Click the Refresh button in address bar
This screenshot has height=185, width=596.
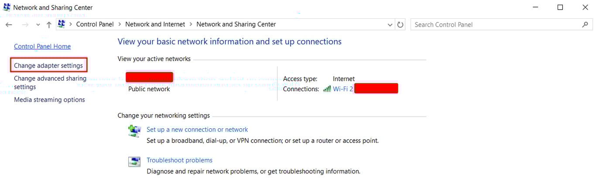click(x=401, y=25)
